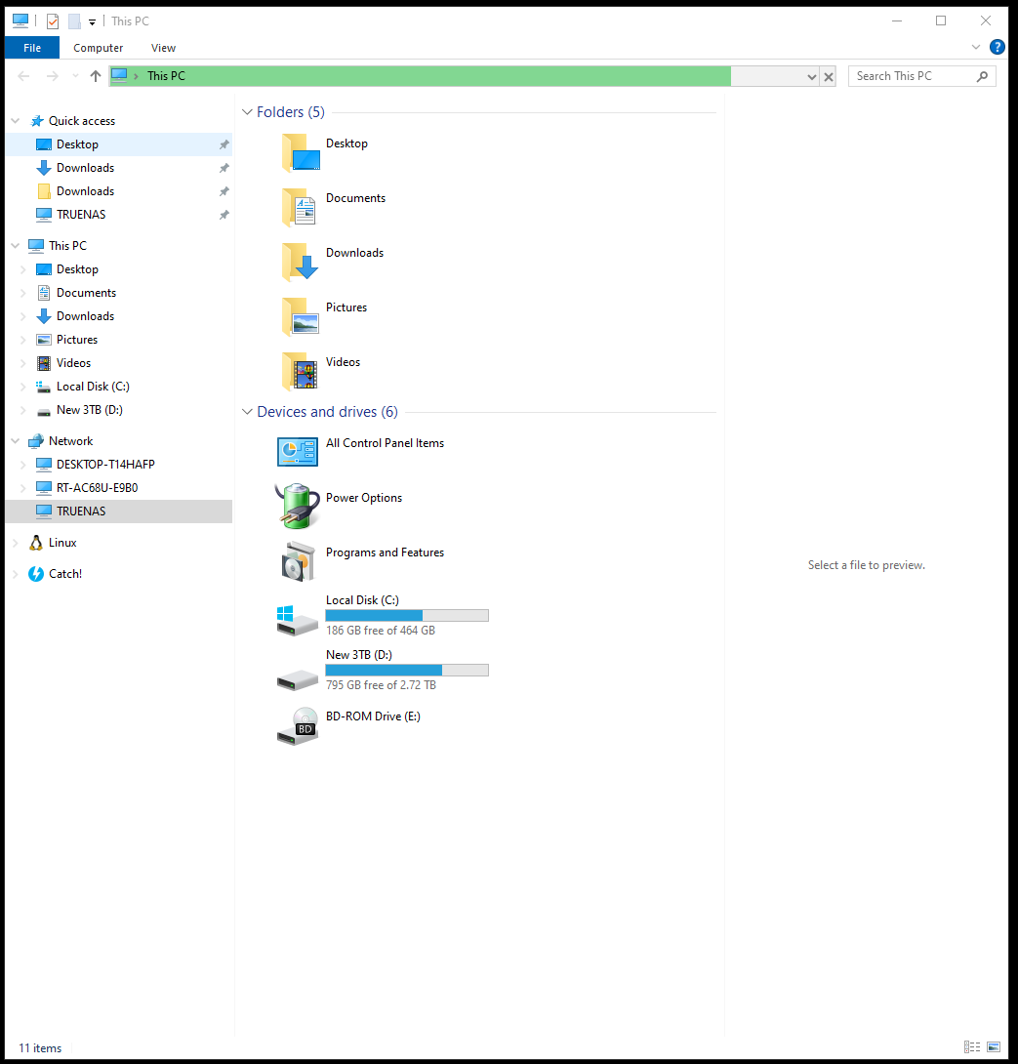Unpin TRUENAS from Quick access
Viewport: 1018px width, 1064px height.
224,215
